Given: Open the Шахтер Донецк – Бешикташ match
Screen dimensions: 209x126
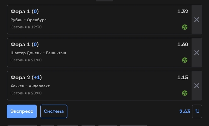Looking at the screenshot, I should (38, 53).
